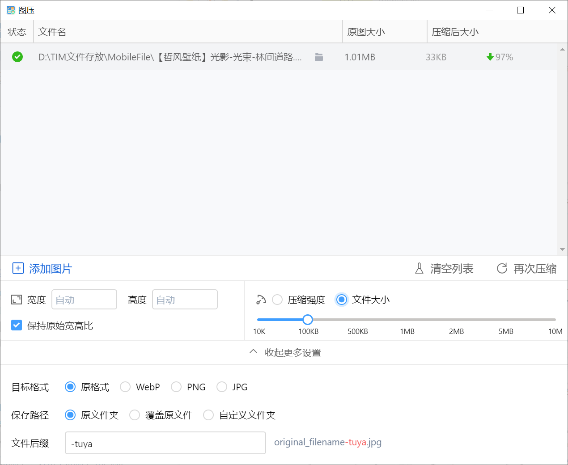Close the 图压 window
This screenshot has width=568, height=465.
pyautogui.click(x=552, y=10)
